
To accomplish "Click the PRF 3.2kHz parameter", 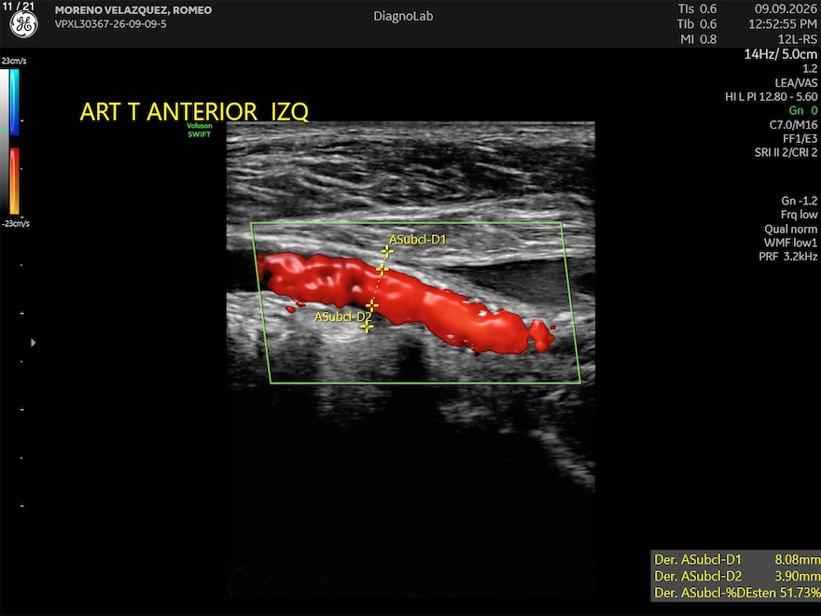I will click(788, 257).
